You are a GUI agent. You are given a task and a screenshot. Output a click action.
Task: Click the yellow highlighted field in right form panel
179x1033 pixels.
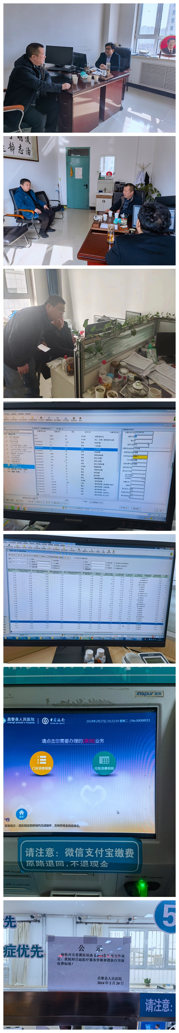(x=141, y=456)
